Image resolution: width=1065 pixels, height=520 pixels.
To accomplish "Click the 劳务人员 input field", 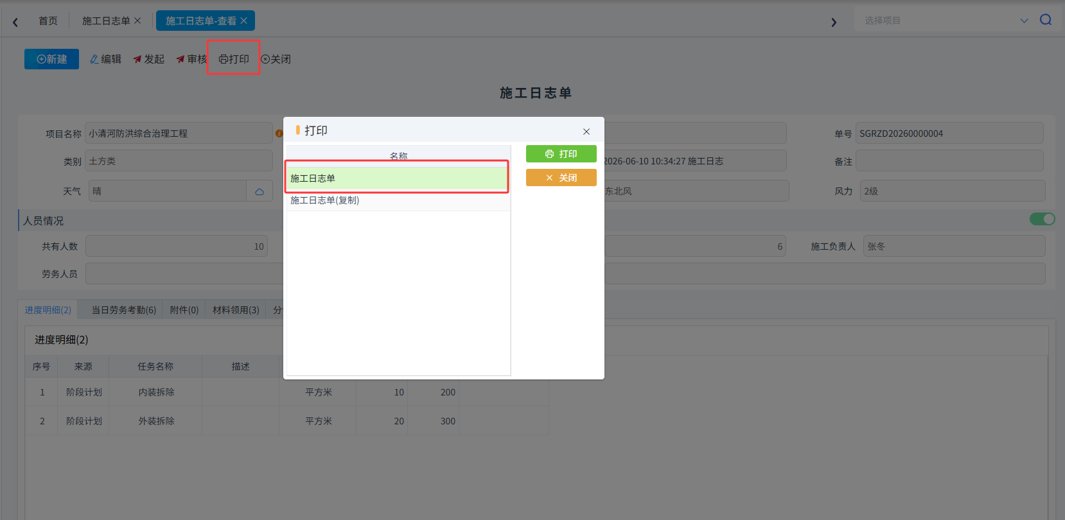I will [x=184, y=273].
